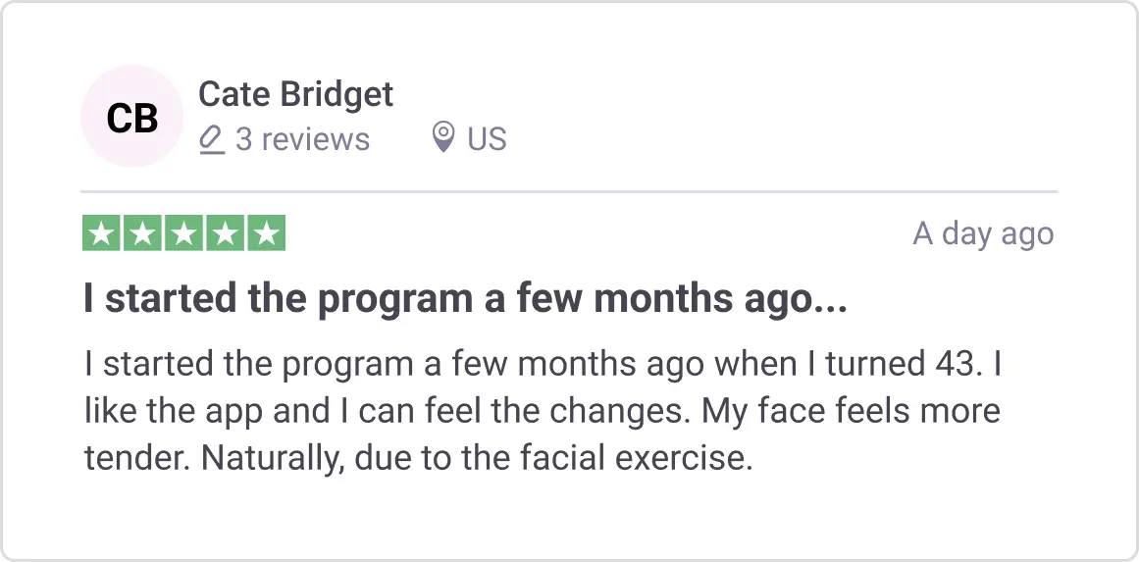This screenshot has height=562, width=1139.
Task: Click the line starting "like the app"
Action: pos(542,410)
